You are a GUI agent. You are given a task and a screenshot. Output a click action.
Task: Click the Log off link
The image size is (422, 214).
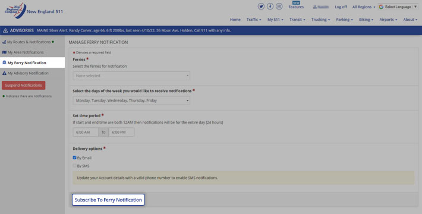341,7
